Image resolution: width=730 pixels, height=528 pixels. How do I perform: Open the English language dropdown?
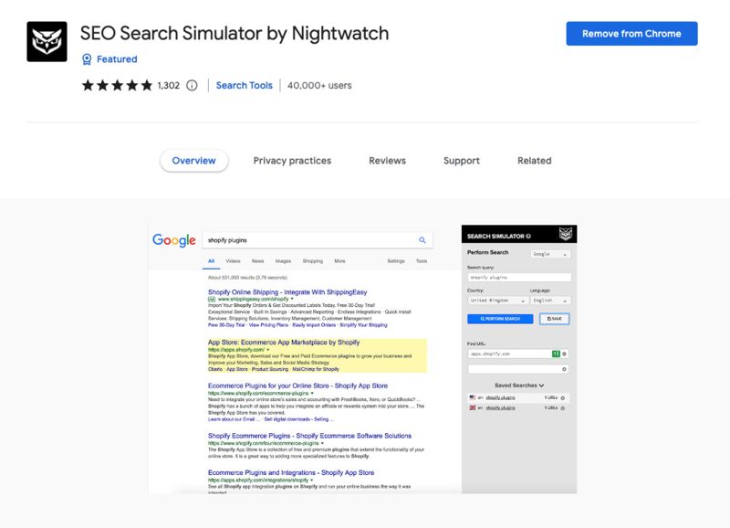(550, 301)
